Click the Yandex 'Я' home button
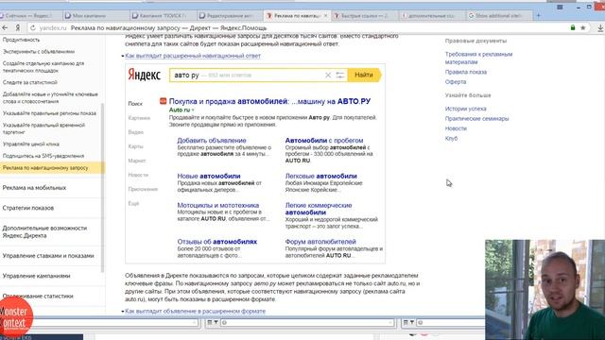Screen dimensions: 605x340 point(18,27)
